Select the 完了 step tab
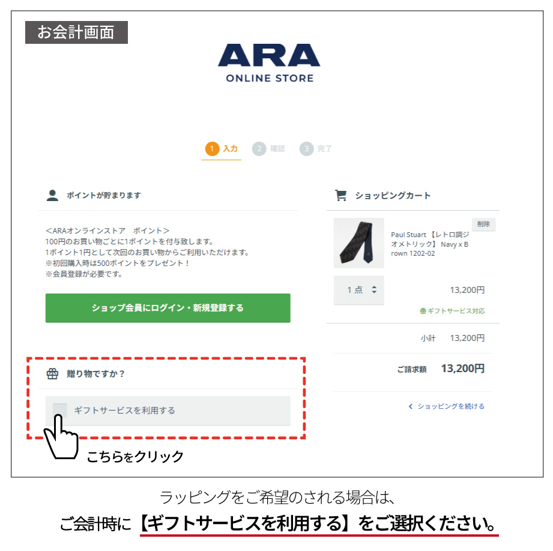Viewport: 553px width, 551px height. 324,149
